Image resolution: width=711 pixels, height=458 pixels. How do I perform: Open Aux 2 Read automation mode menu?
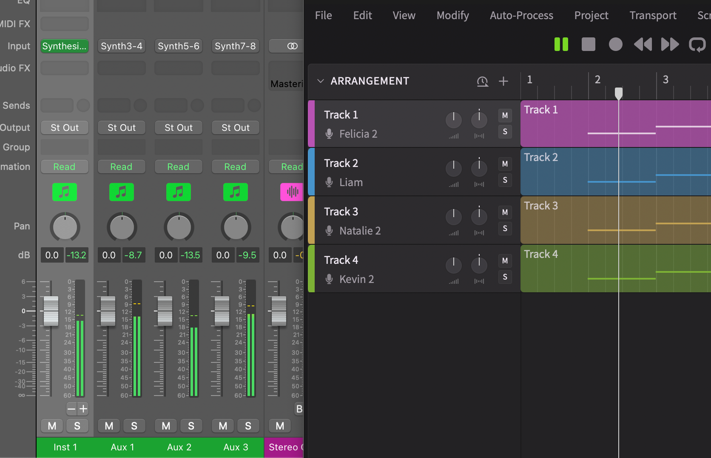tap(179, 167)
